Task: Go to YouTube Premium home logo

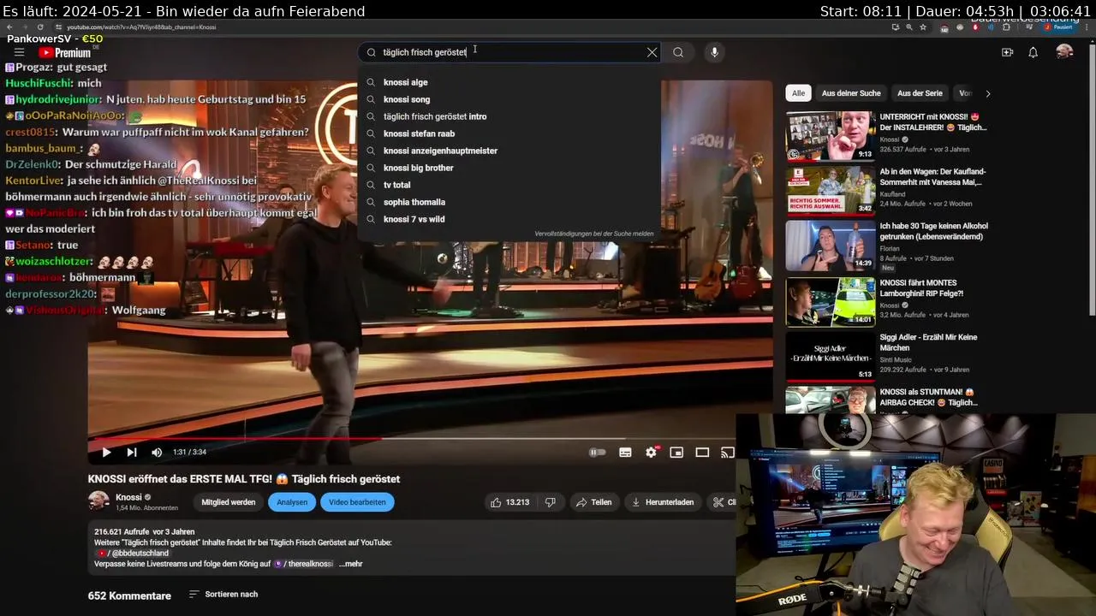Action: click(x=64, y=52)
